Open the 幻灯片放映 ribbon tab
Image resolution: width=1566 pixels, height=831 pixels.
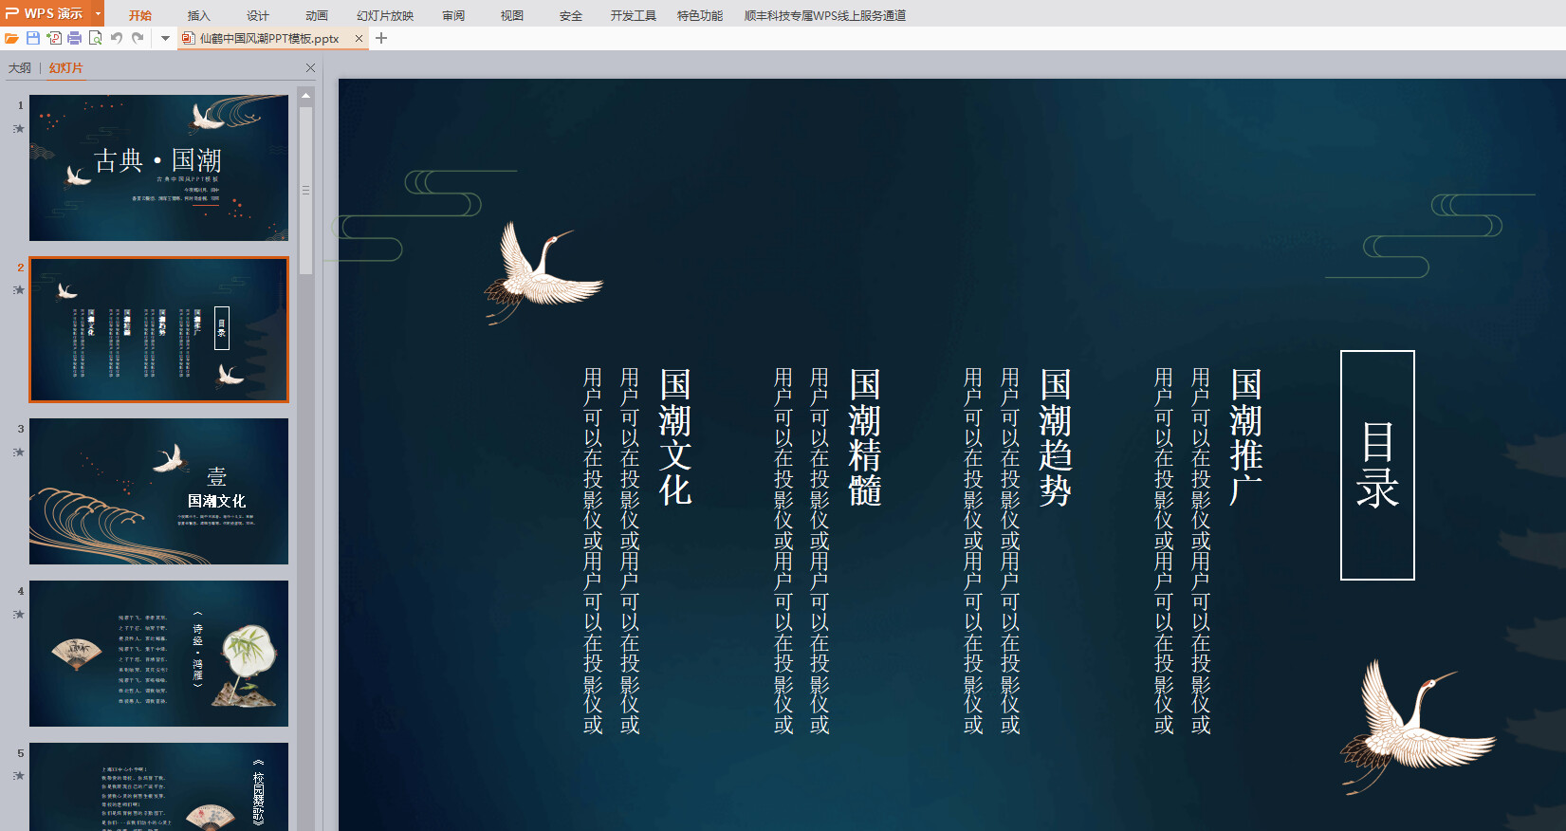[x=385, y=15]
